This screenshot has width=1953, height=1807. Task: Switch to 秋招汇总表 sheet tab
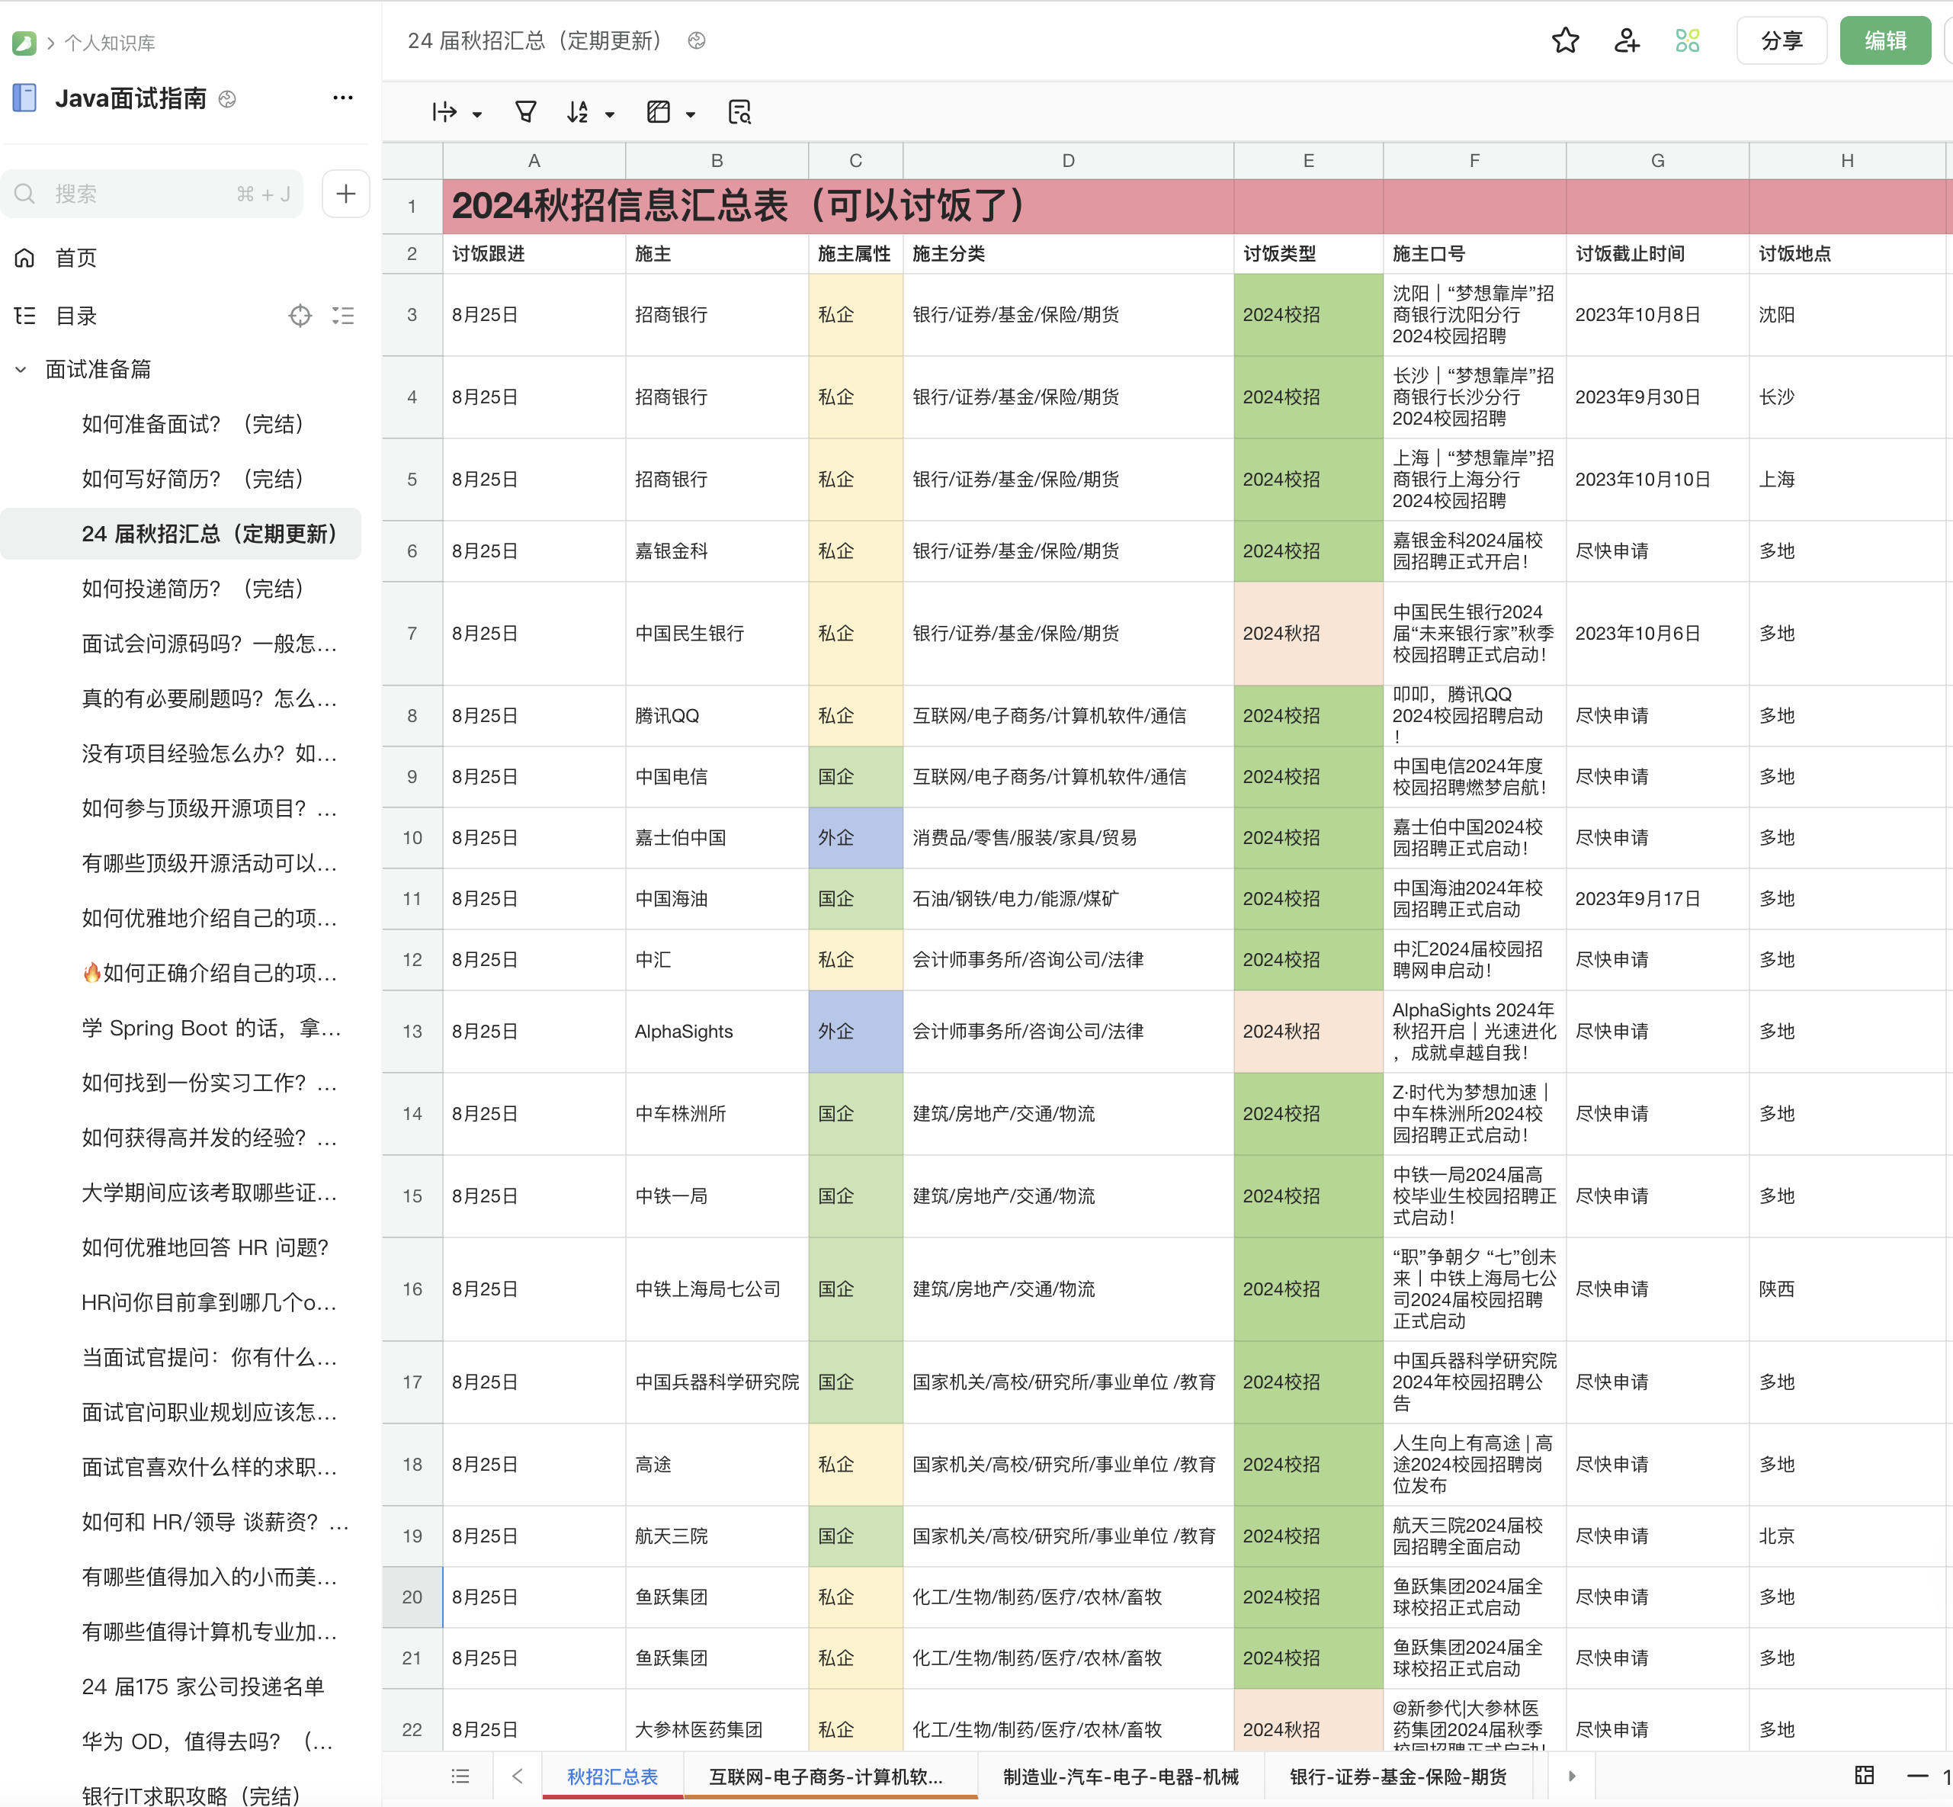[x=612, y=1776]
